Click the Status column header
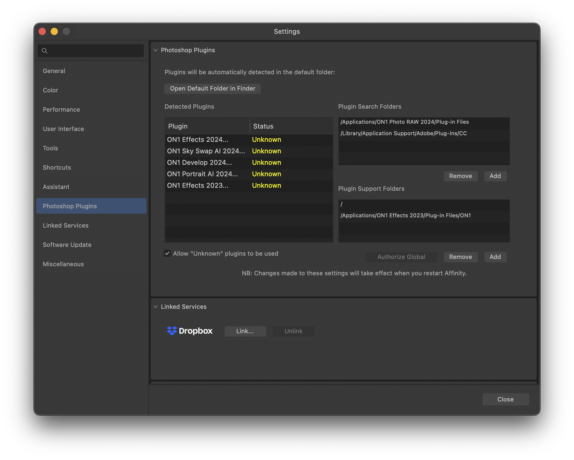This screenshot has height=460, width=574. pyautogui.click(x=292, y=126)
